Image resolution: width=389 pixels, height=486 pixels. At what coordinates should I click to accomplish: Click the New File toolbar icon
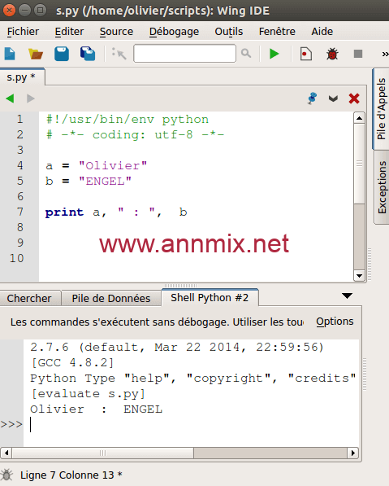[x=10, y=54]
